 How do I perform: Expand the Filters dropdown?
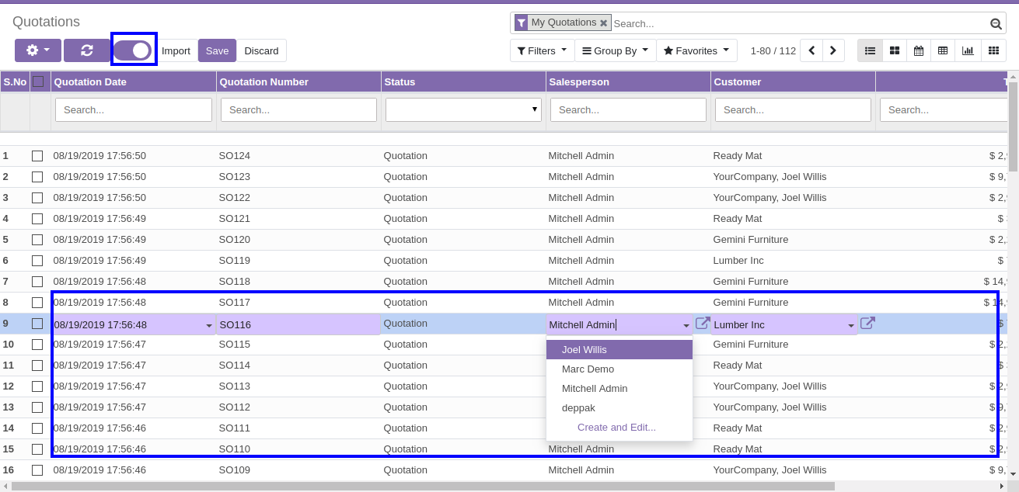coord(542,50)
